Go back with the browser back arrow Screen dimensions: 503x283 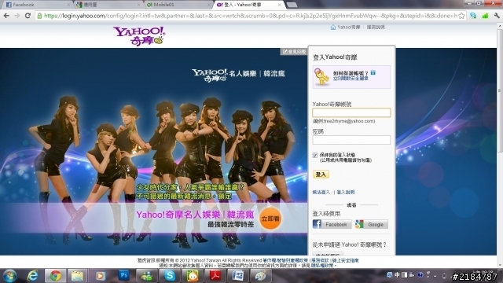point(6,16)
